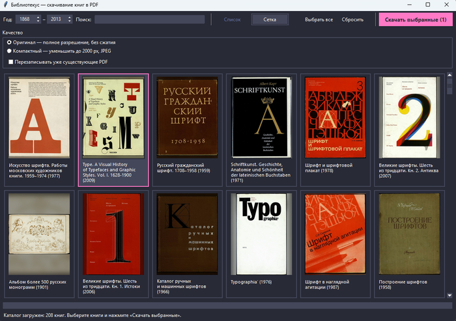The image size is (456, 321).
Task: Click title Каталог ручных и машинных шрифтов (1966)
Action: click(x=182, y=286)
